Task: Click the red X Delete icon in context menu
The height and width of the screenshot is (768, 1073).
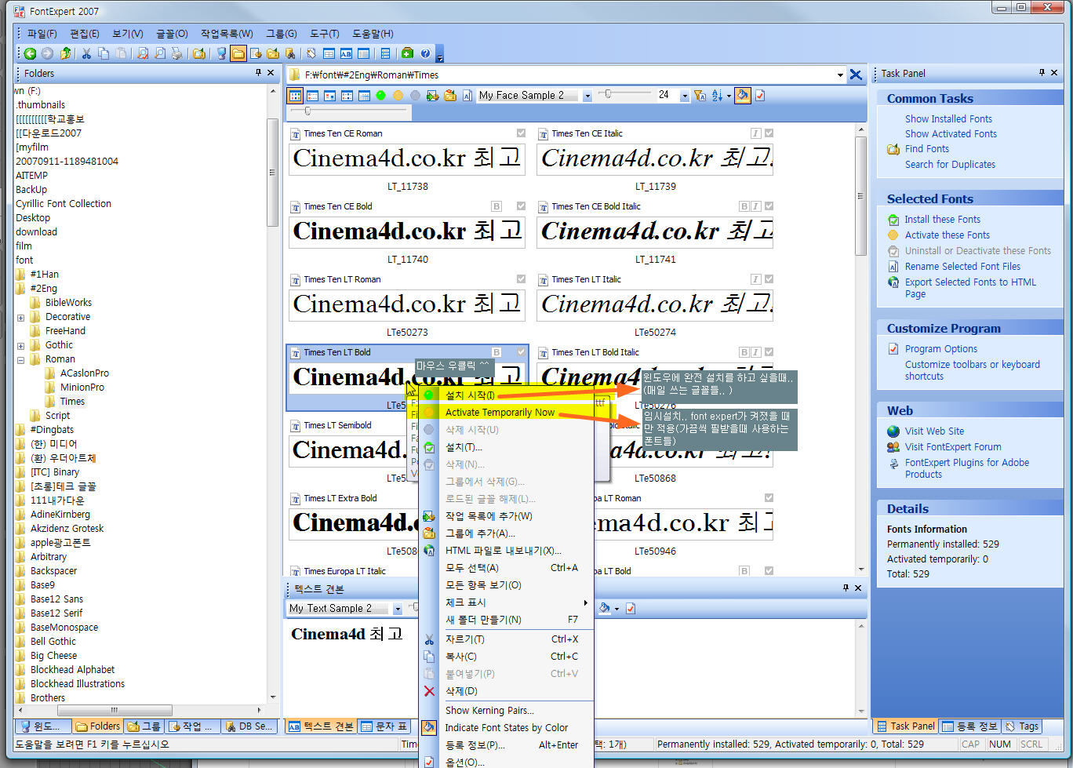Action: [429, 691]
